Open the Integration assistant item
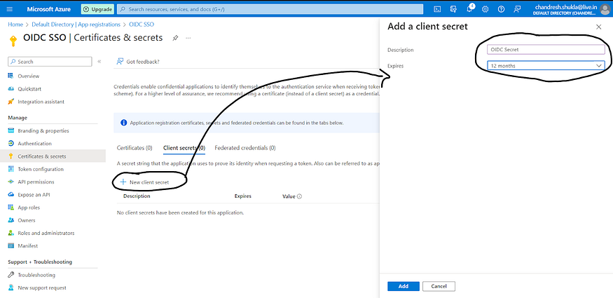The height and width of the screenshot is (298, 613). click(41, 102)
